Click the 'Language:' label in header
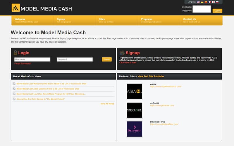Image resolution: width=234 pixels, height=146 pixels. 192,2
